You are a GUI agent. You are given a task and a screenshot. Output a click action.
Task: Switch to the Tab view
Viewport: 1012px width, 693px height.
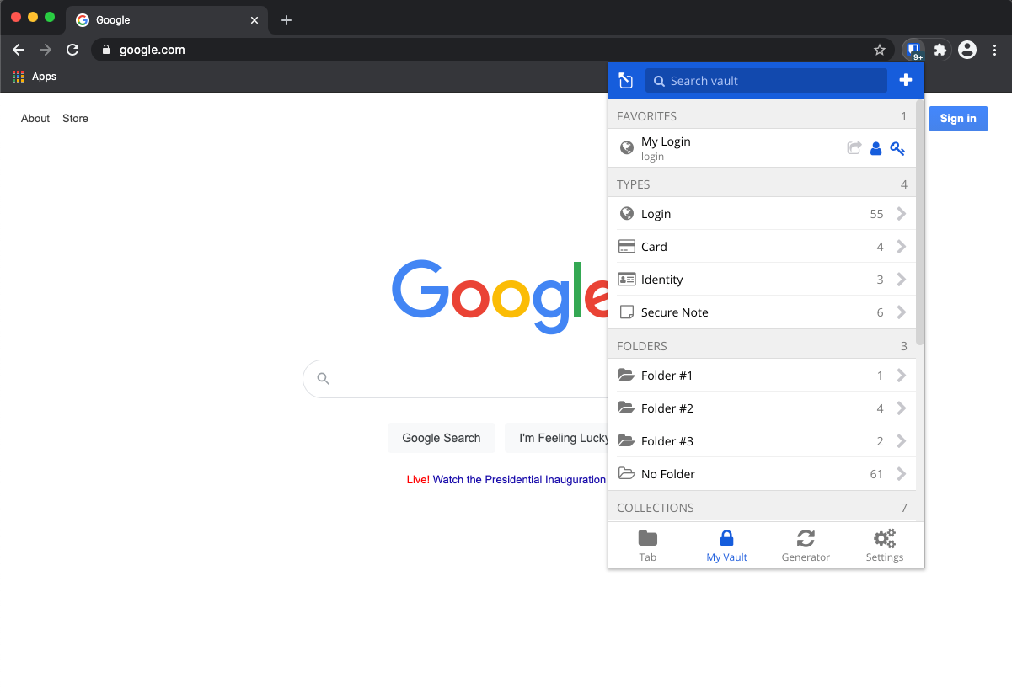647,546
